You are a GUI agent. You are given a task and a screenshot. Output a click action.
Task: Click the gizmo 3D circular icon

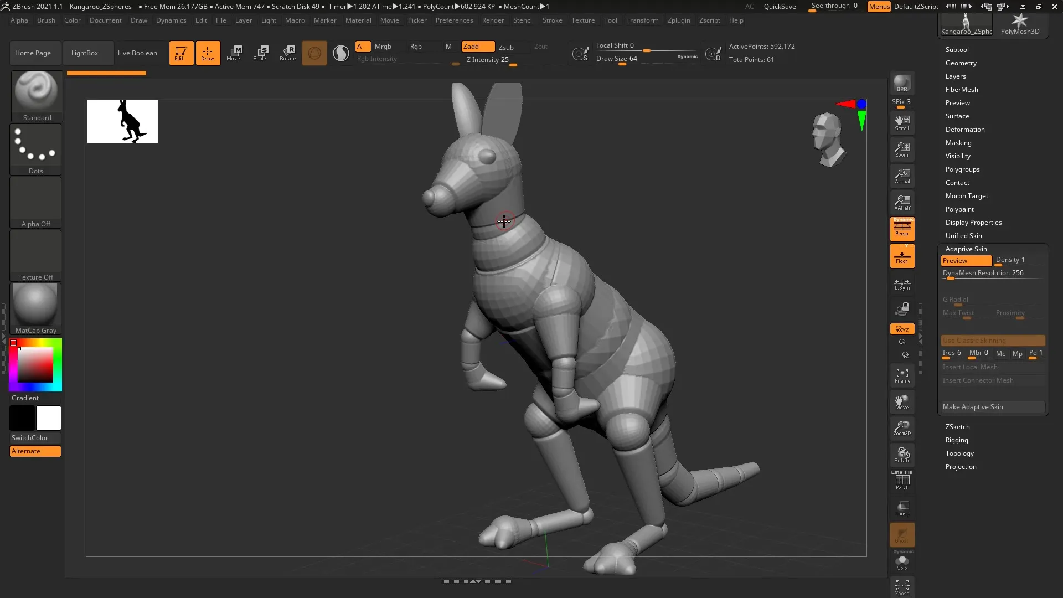[314, 53]
